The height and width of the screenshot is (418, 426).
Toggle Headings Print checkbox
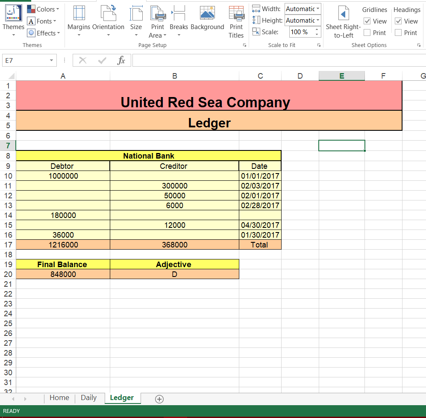tap(398, 32)
